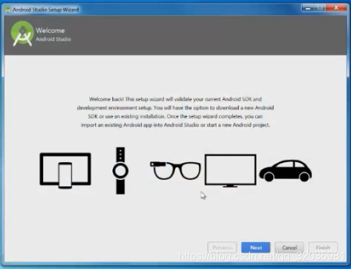Select the Android Auto car icon
This screenshot has height=269, width=351.
285,170
